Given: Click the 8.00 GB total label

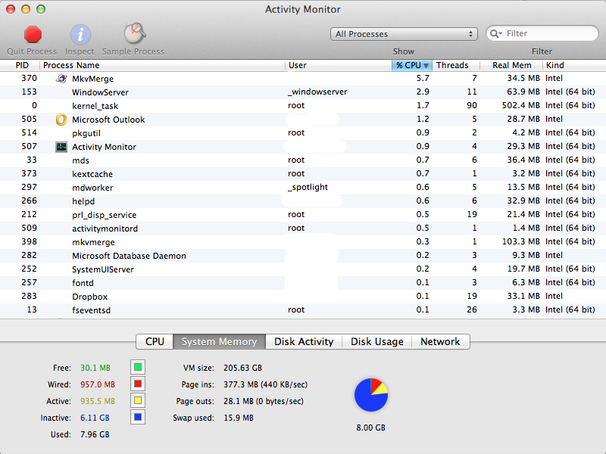Looking at the screenshot, I should point(370,428).
